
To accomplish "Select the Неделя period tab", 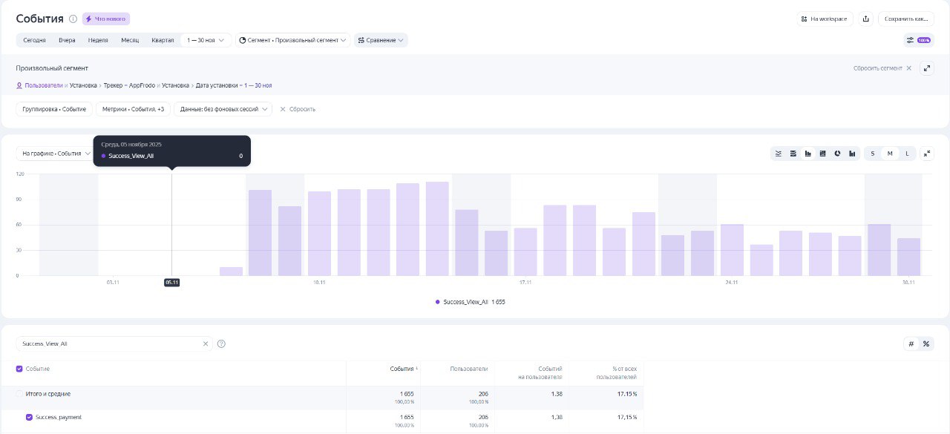I will [98, 40].
